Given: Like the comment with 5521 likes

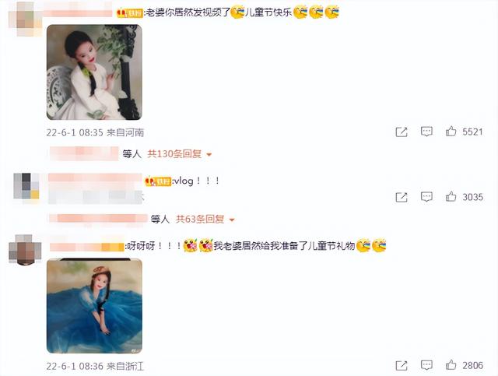Looking at the screenshot, I should click(451, 131).
